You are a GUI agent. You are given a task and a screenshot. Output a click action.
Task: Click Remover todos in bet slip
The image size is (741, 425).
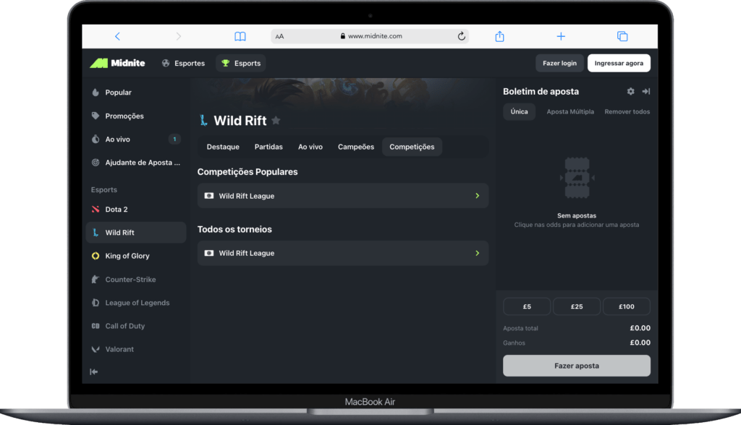pos(627,112)
